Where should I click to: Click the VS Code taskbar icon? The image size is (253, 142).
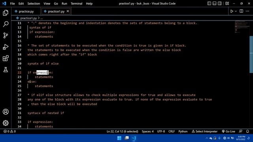(134, 138)
